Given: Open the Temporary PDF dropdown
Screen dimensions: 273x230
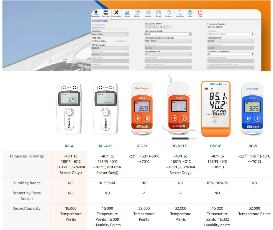Looking at the screenshot, I should [x=230, y=41].
